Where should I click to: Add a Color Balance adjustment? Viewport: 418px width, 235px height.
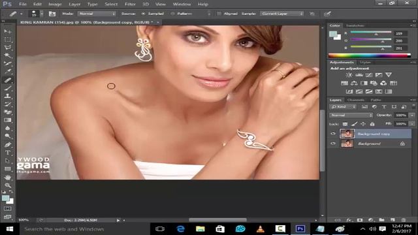(354, 83)
